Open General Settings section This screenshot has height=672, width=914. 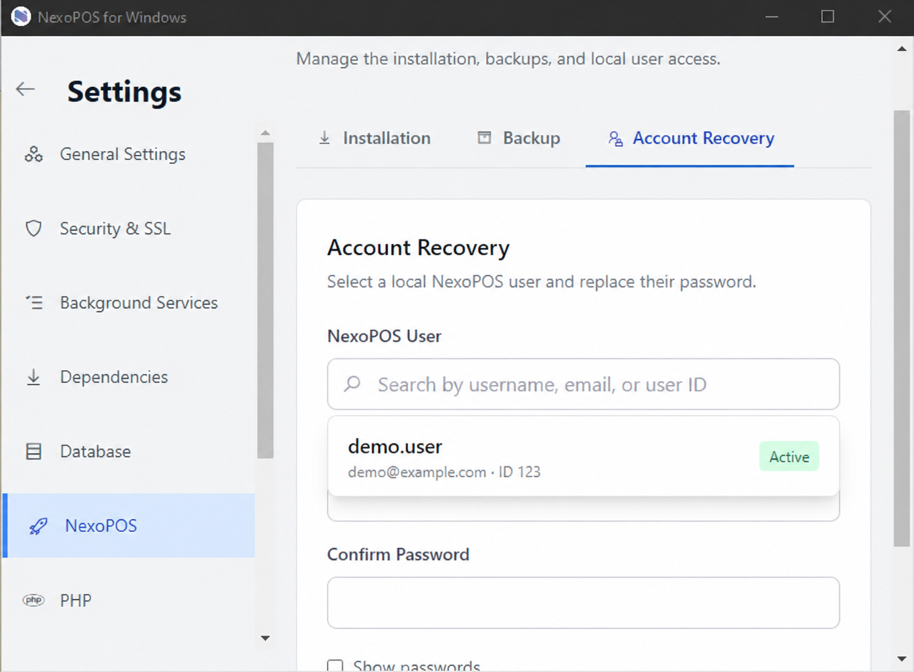tap(129, 154)
